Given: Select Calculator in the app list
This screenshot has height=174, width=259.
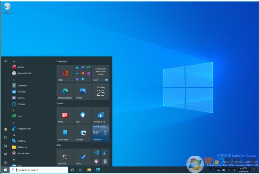Looking at the screenshot, I should pyautogui.click(x=22, y=85).
